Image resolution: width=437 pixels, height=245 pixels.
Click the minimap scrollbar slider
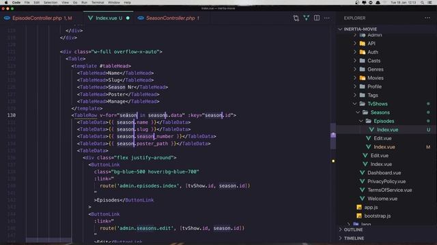pos(333,136)
